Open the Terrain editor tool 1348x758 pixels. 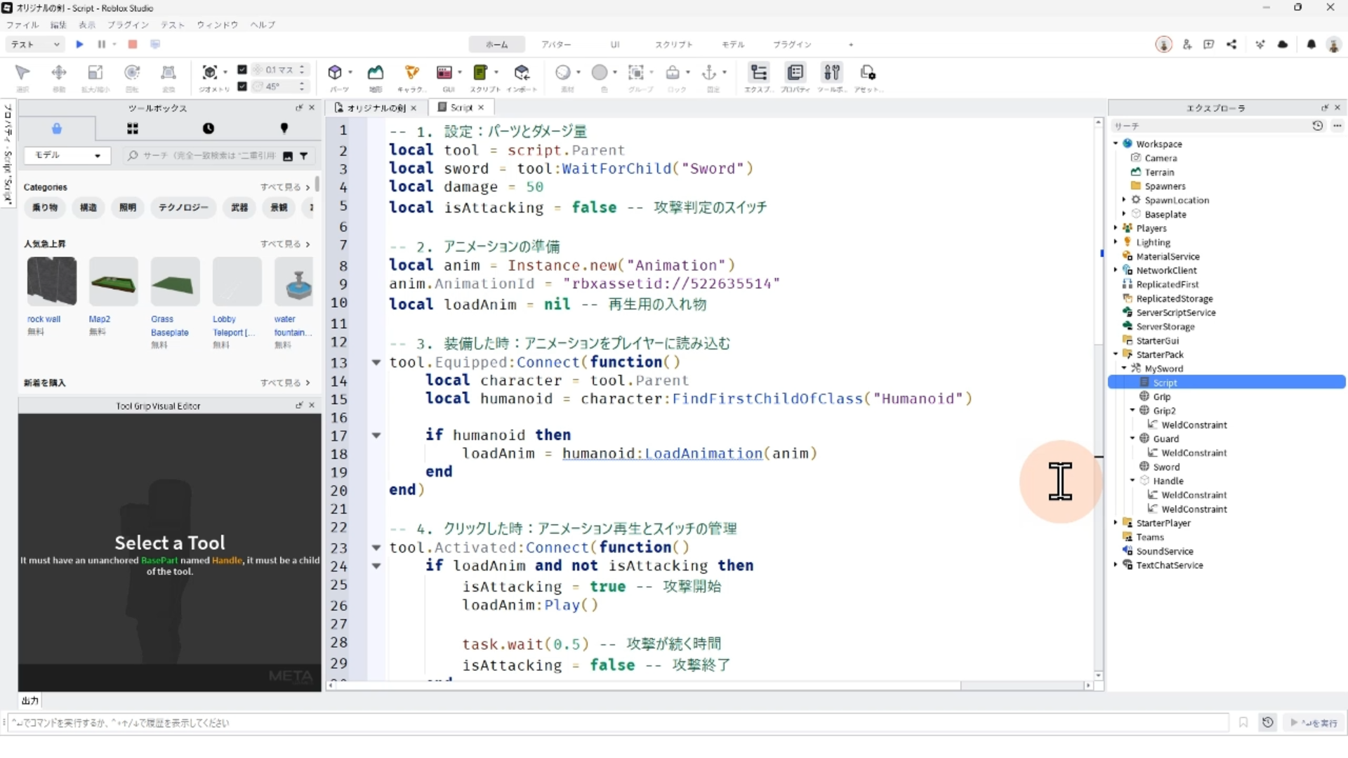(x=376, y=72)
